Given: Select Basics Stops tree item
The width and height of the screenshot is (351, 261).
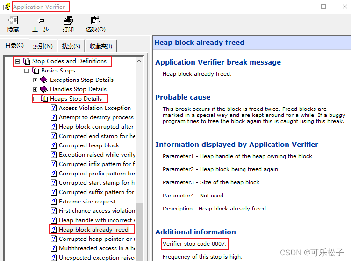Looking at the screenshot, I should click(58, 71).
